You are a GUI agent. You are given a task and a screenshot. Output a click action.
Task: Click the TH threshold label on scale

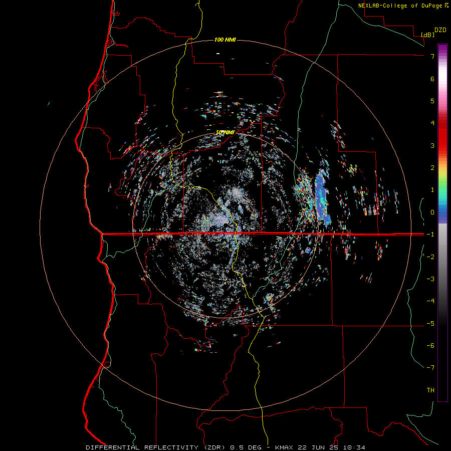click(x=430, y=390)
